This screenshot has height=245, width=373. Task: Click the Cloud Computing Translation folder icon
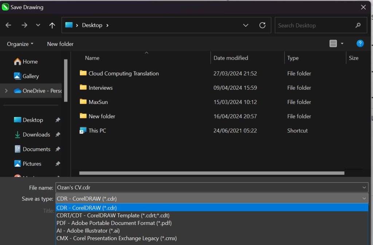tap(83, 73)
